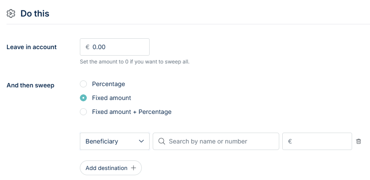Click the Fixed amount + Percentage label text
Screen dimensions: 370x180
[x=132, y=112]
